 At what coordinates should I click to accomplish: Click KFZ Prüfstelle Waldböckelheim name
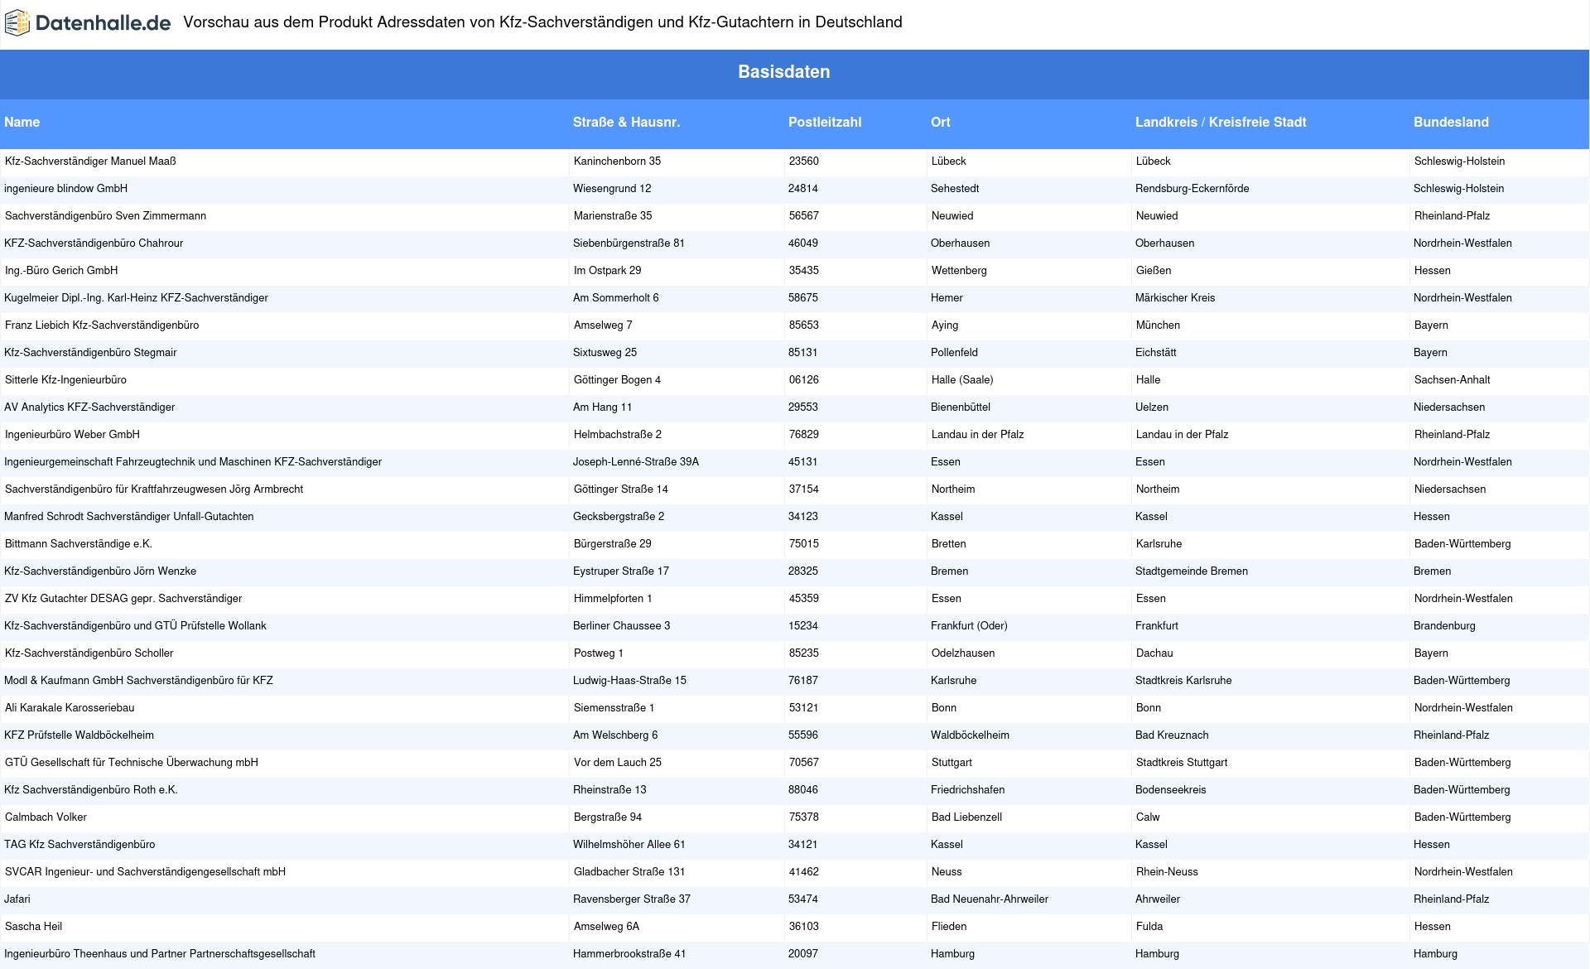tap(79, 735)
